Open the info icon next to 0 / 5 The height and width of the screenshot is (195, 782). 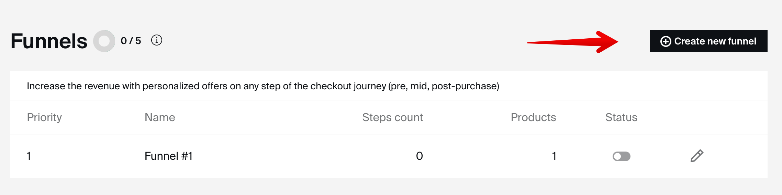tap(157, 40)
